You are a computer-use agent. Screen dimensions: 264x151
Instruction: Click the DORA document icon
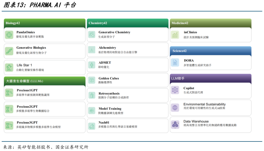(175, 63)
